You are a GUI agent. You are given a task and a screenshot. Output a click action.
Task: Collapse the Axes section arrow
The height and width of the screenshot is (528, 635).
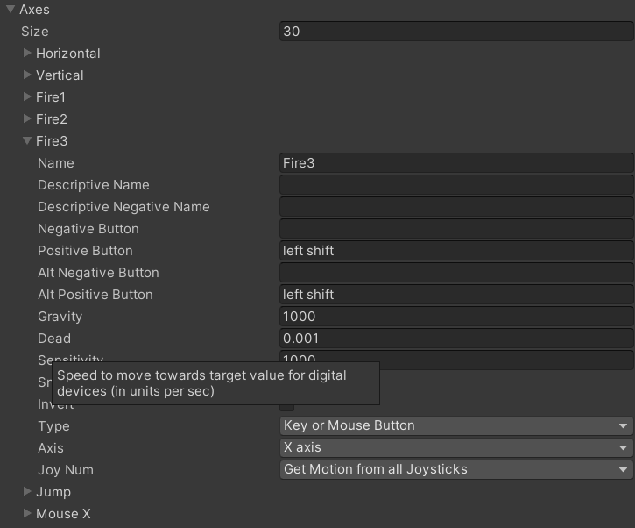tap(11, 10)
